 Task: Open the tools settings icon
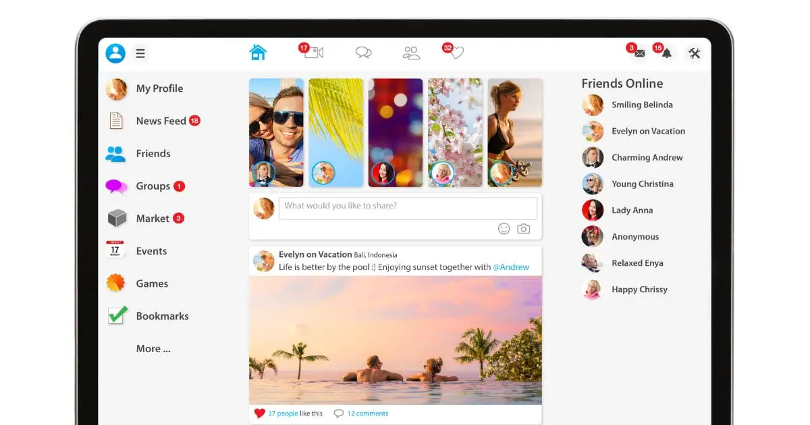pos(695,53)
